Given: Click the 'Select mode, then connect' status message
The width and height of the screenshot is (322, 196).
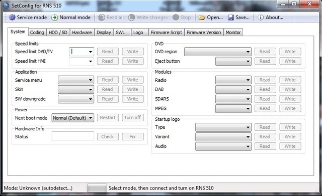Looking at the screenshot, I should click(161, 188).
